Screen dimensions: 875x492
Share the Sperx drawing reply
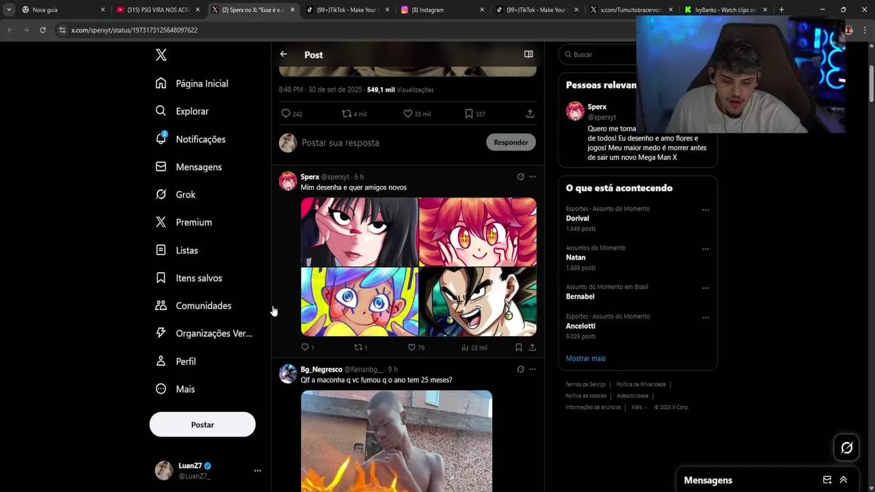[x=533, y=347]
